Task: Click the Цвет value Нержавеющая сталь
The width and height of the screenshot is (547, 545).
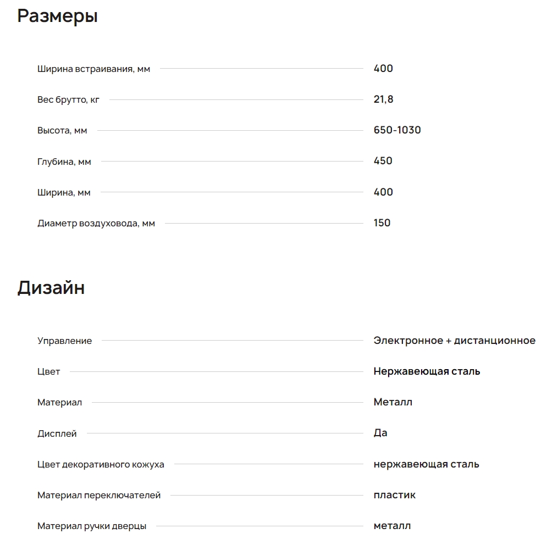Action: 427,371
